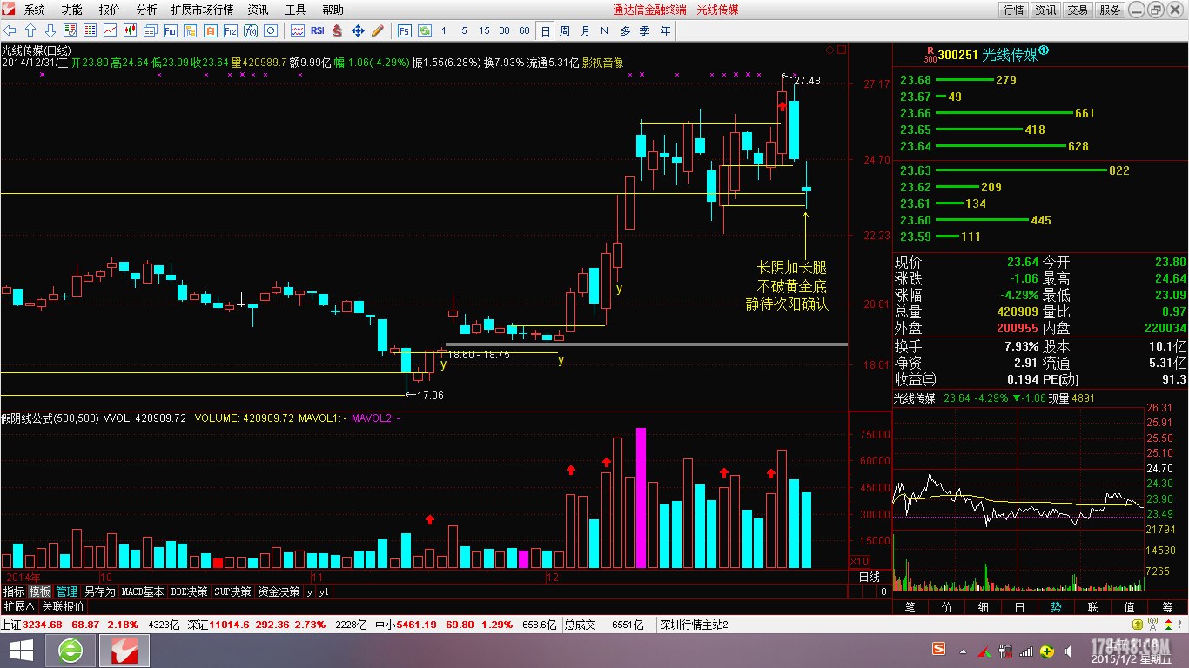Switch to 30-minute period

[x=504, y=30]
